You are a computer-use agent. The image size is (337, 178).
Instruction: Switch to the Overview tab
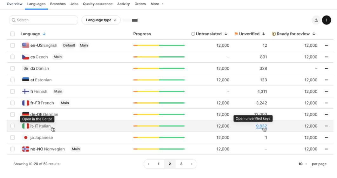pos(15,4)
